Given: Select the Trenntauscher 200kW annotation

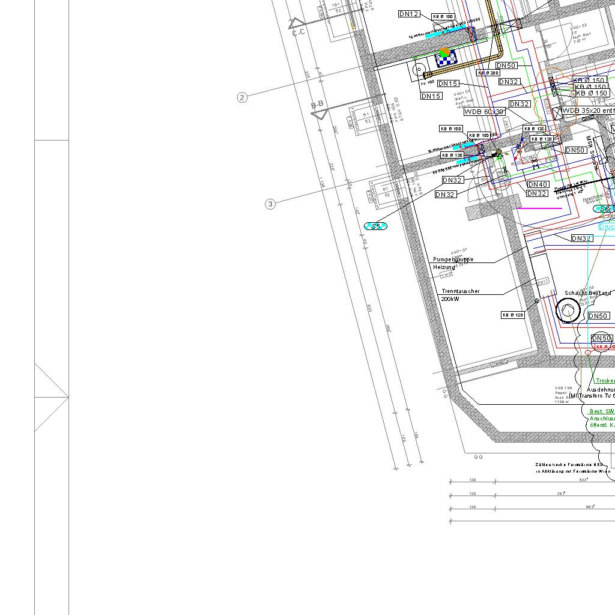Looking at the screenshot, I should 460,295.
